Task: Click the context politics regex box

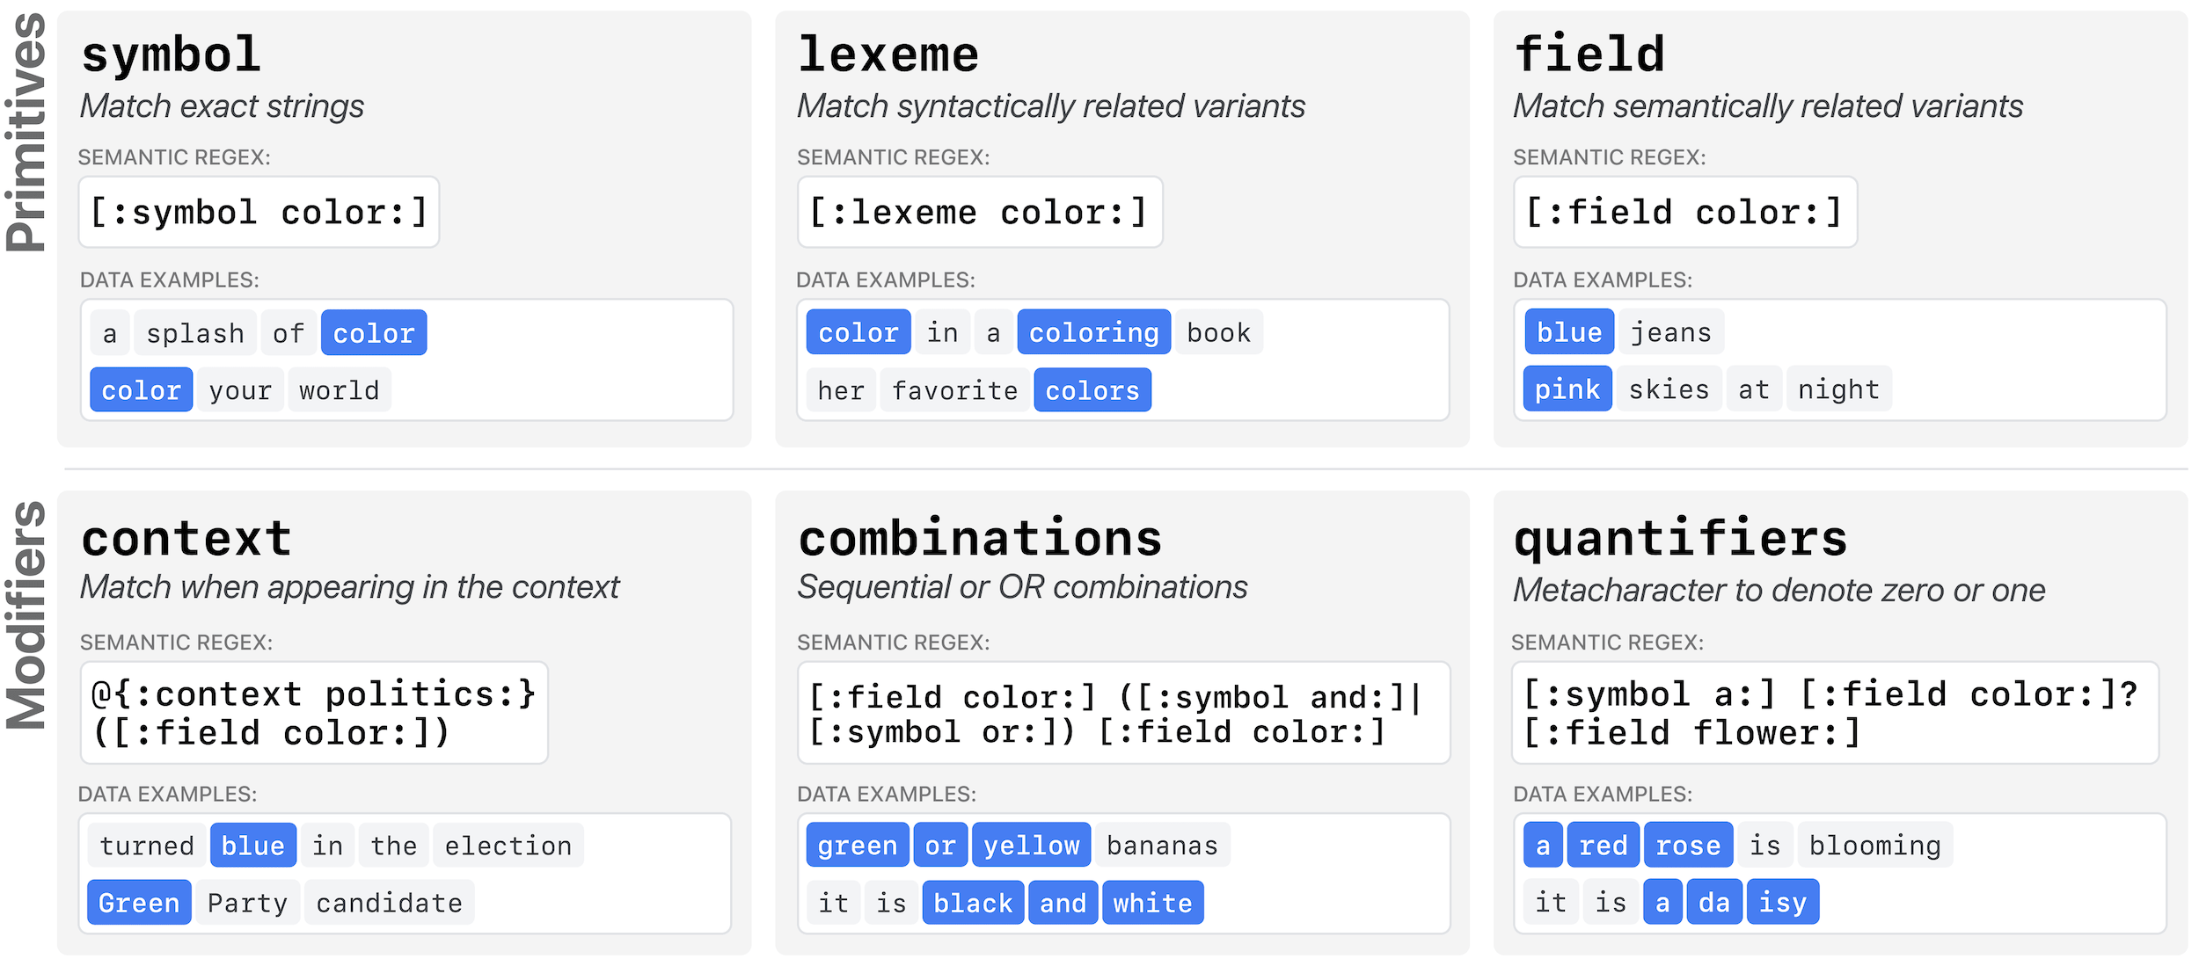Action: point(314,713)
